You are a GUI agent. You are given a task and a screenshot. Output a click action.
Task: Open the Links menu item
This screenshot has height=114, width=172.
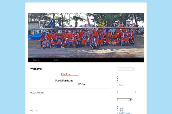(x=56, y=60)
